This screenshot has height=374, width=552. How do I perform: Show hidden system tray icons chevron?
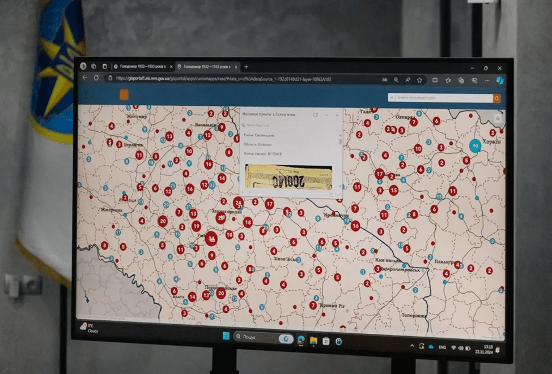pos(412,345)
